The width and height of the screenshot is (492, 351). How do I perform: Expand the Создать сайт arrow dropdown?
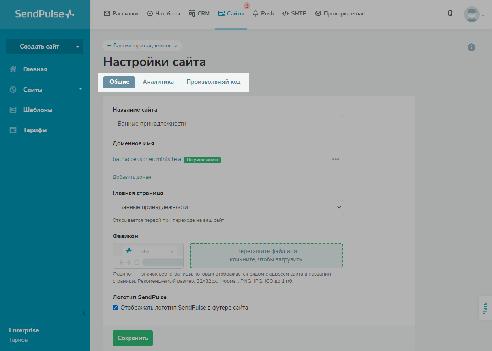pos(78,47)
